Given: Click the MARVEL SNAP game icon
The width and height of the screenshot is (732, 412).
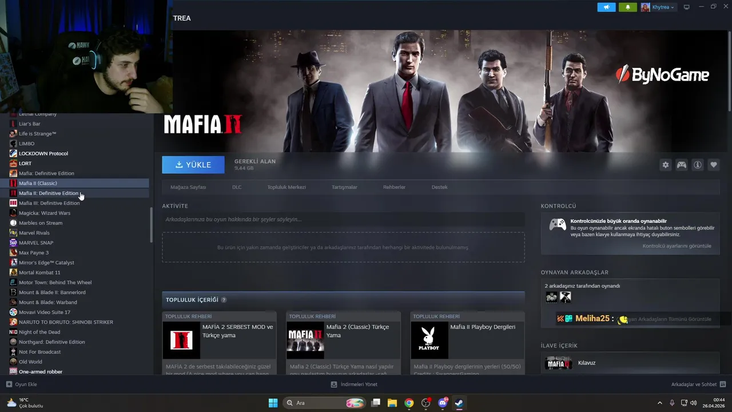Looking at the screenshot, I should [x=13, y=243].
